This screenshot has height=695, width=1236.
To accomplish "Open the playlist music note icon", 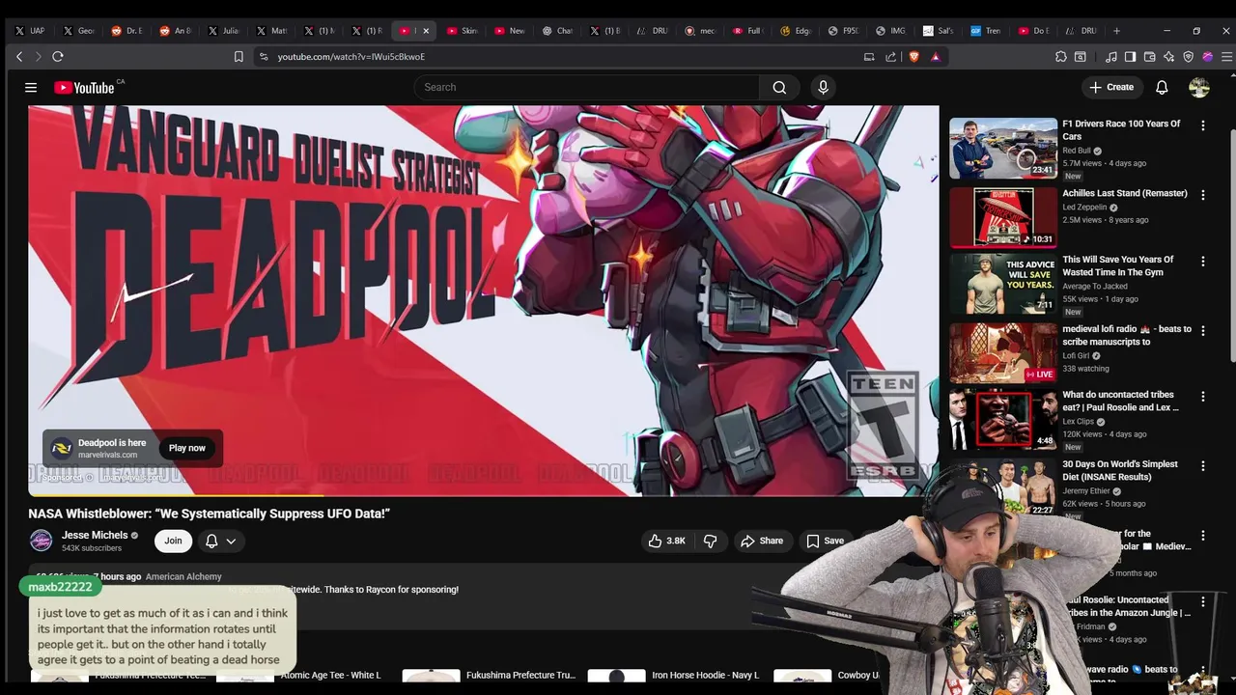I will (x=1111, y=57).
